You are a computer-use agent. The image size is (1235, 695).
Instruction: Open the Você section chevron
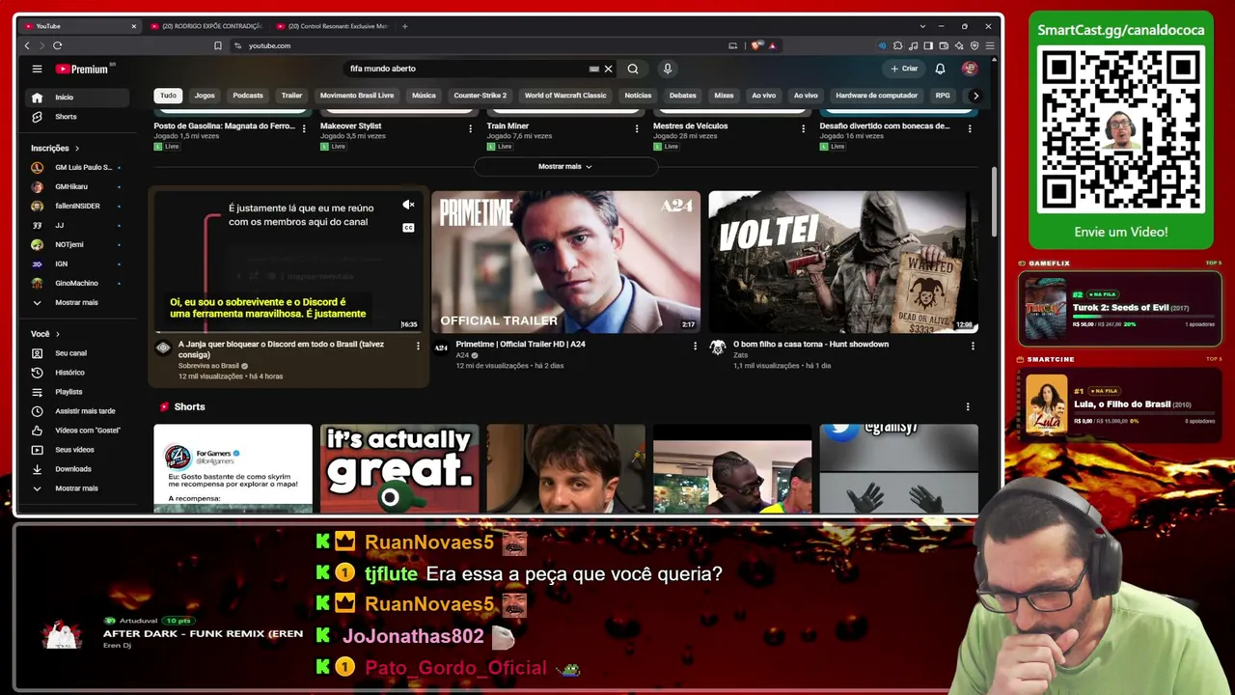pyautogui.click(x=57, y=334)
